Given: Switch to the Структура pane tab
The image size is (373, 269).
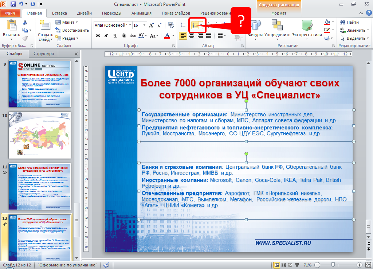Looking at the screenshot, I should click(x=44, y=54).
